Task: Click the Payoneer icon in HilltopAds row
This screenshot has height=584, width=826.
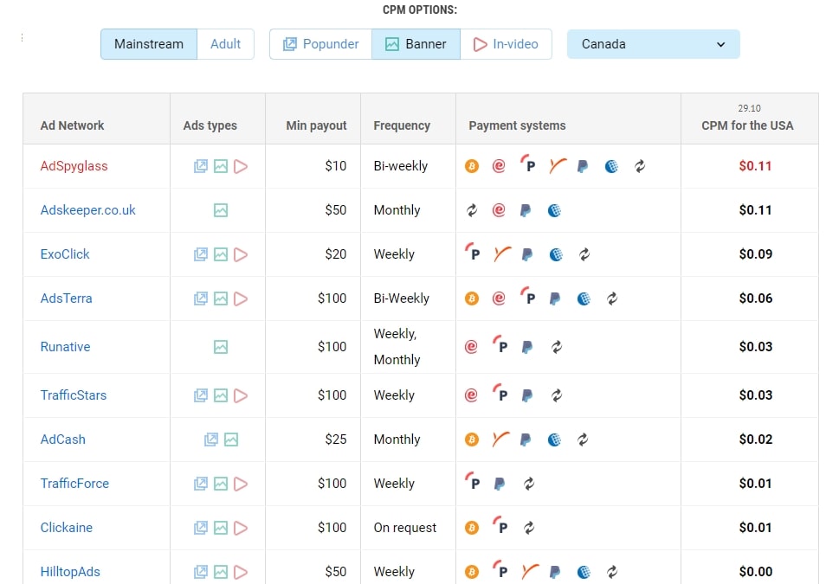Action: pyautogui.click(x=530, y=572)
